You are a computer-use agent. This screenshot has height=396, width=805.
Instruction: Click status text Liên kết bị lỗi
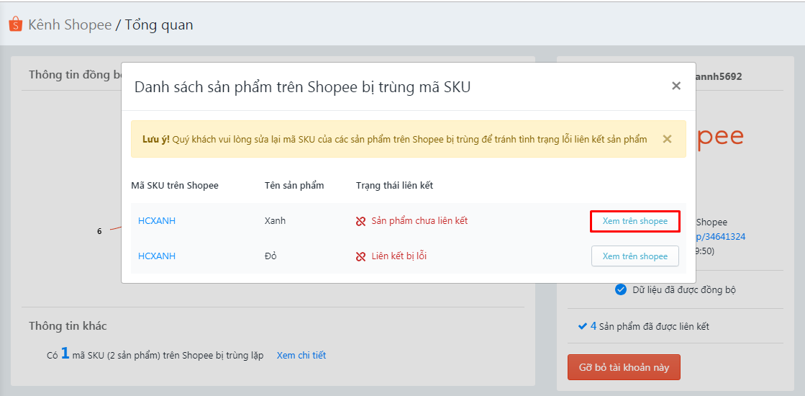pyautogui.click(x=399, y=256)
